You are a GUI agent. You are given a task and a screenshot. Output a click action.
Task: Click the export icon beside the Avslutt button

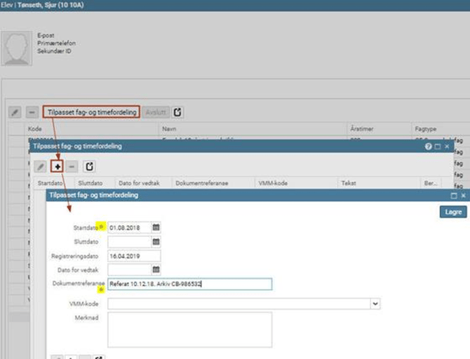(178, 112)
